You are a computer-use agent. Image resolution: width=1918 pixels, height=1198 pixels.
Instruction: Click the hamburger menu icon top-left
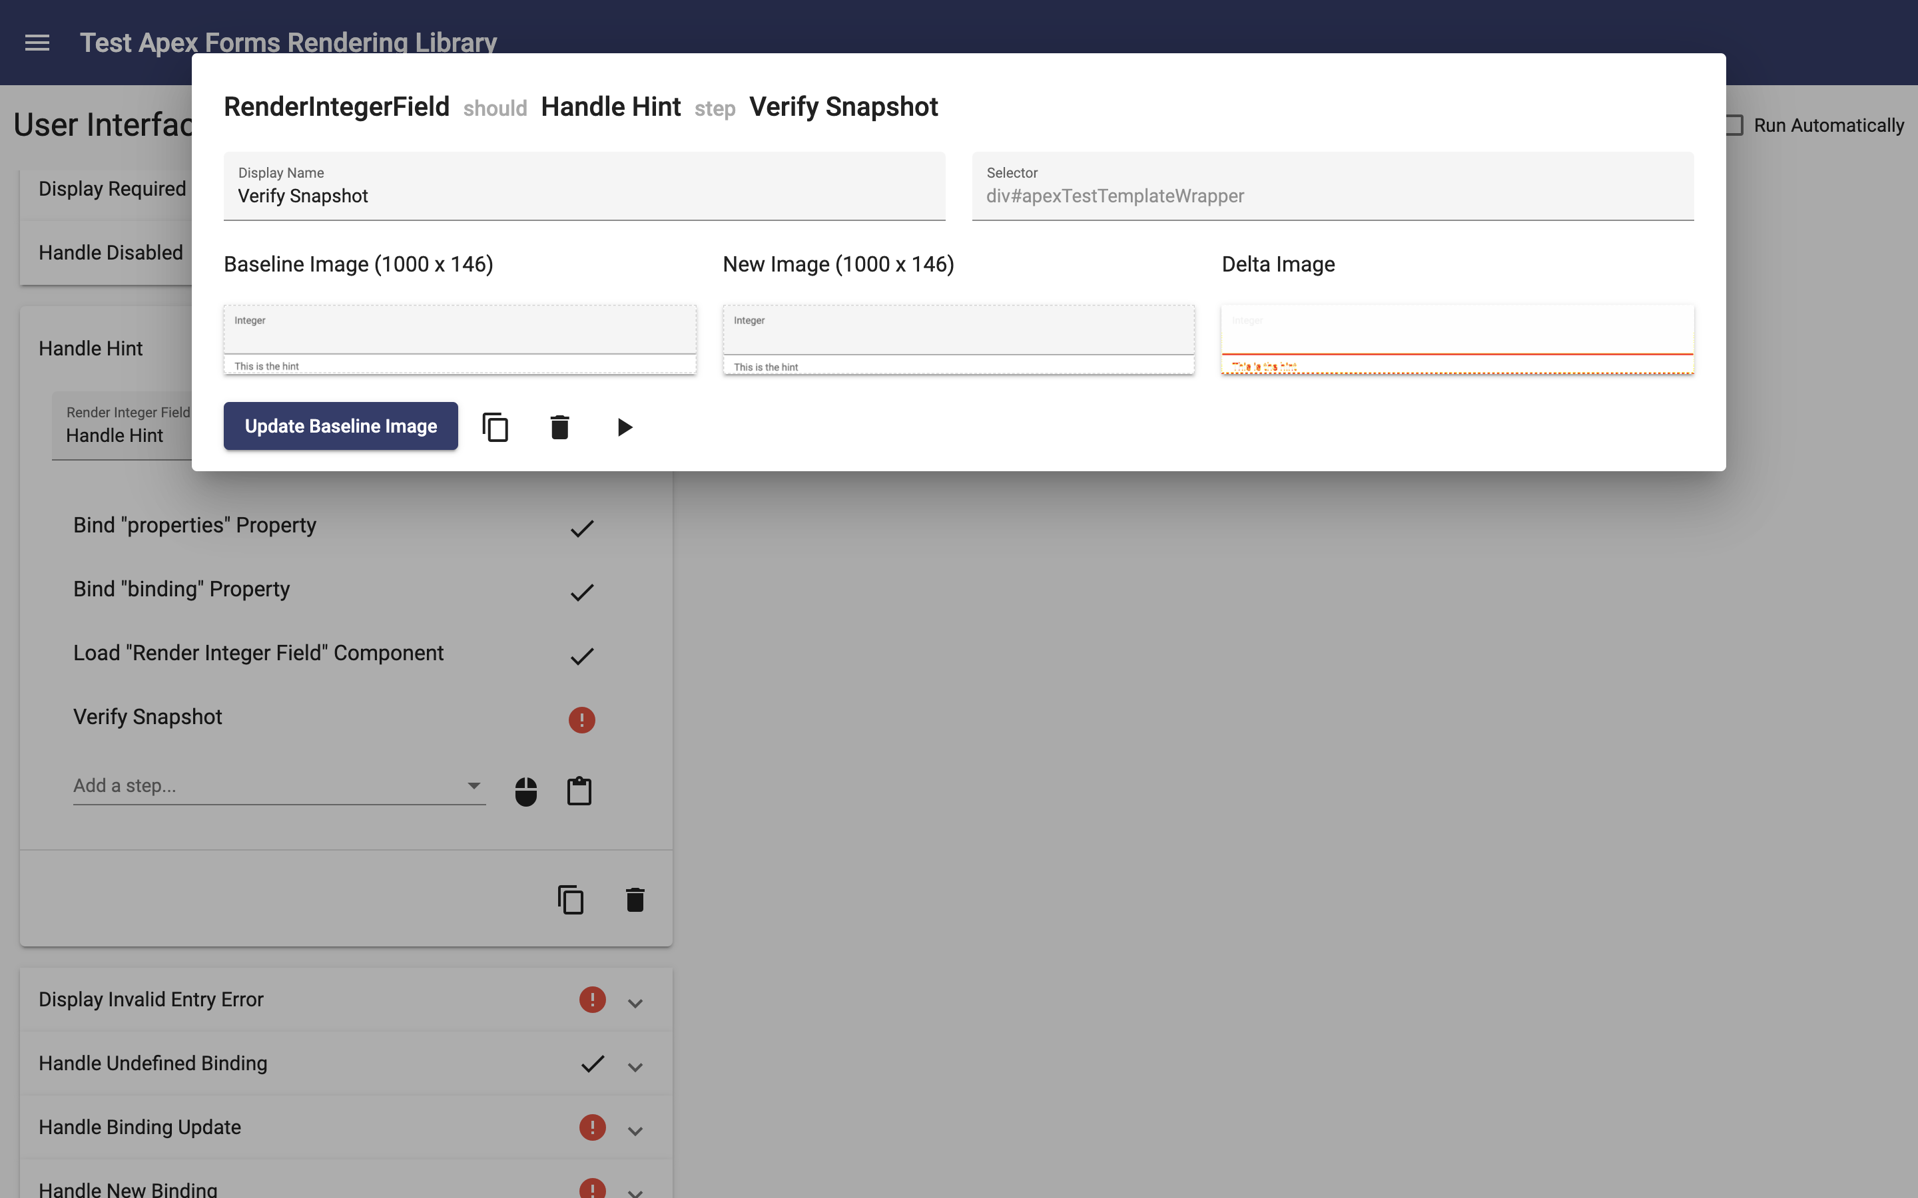point(36,41)
